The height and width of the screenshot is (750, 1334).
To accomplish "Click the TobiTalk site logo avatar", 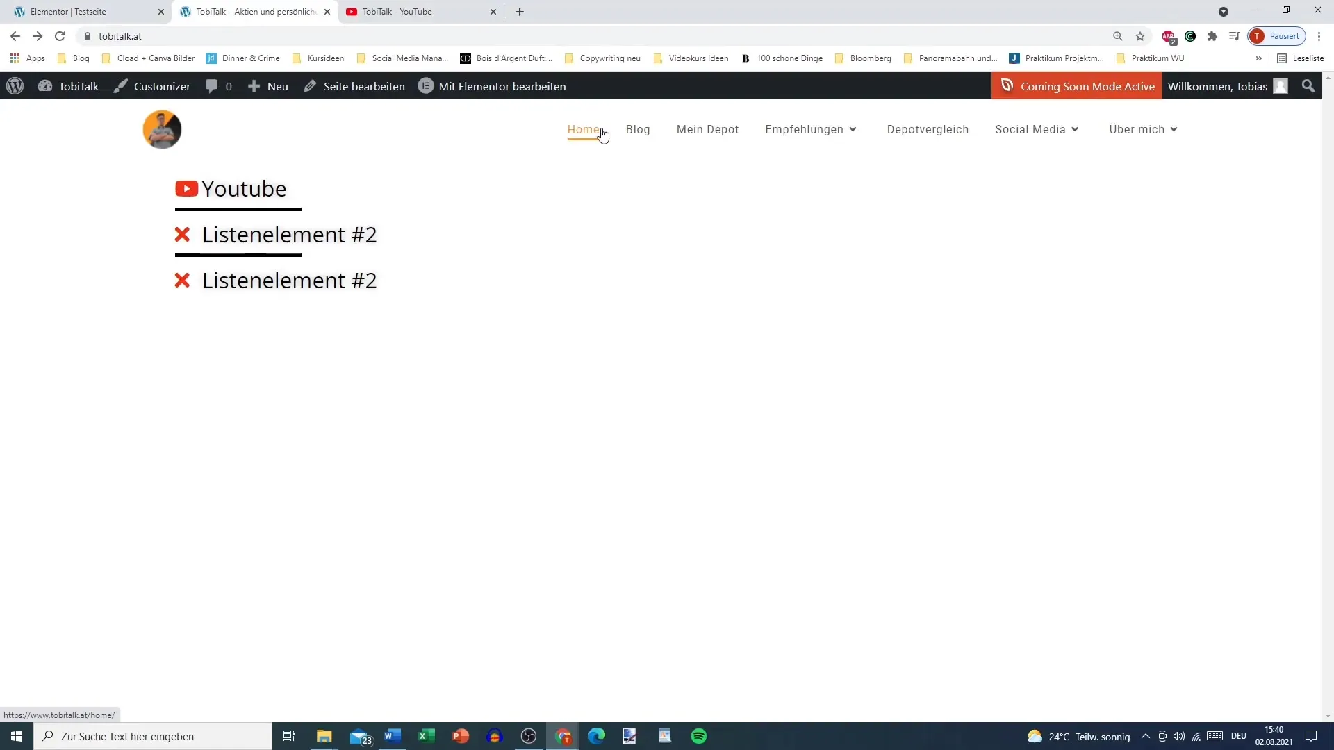I will pyautogui.click(x=162, y=129).
